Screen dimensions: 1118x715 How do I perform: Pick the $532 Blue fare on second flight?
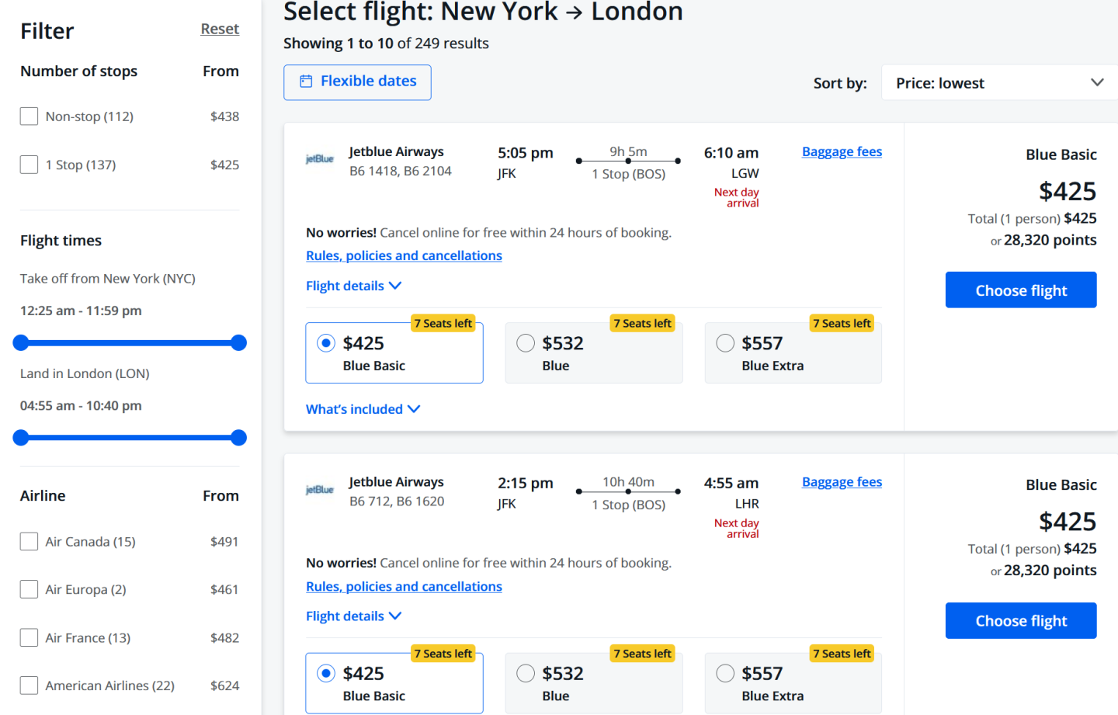pyautogui.click(x=526, y=674)
